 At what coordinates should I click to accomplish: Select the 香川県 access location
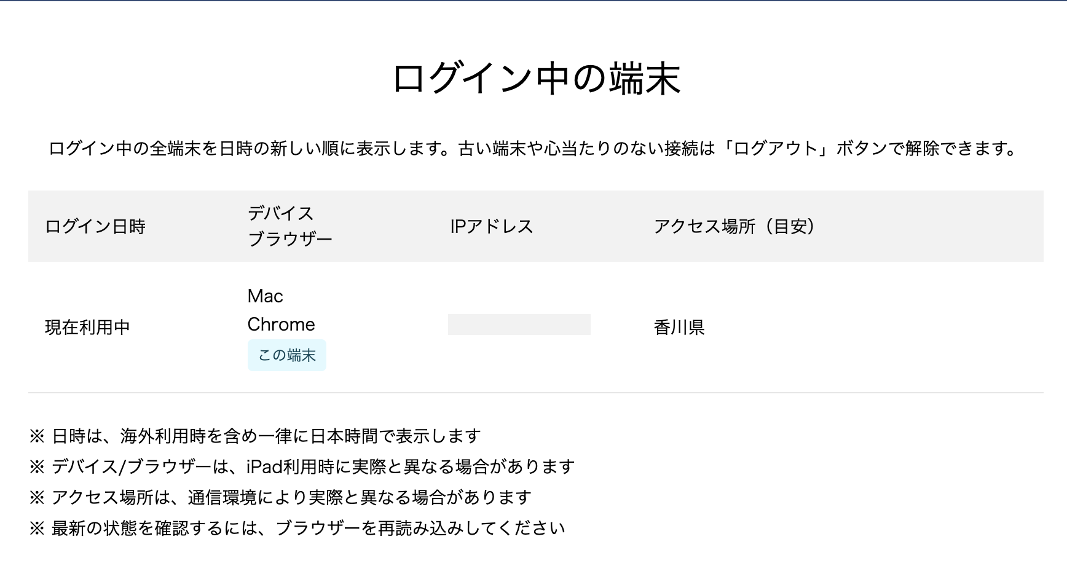[679, 328]
